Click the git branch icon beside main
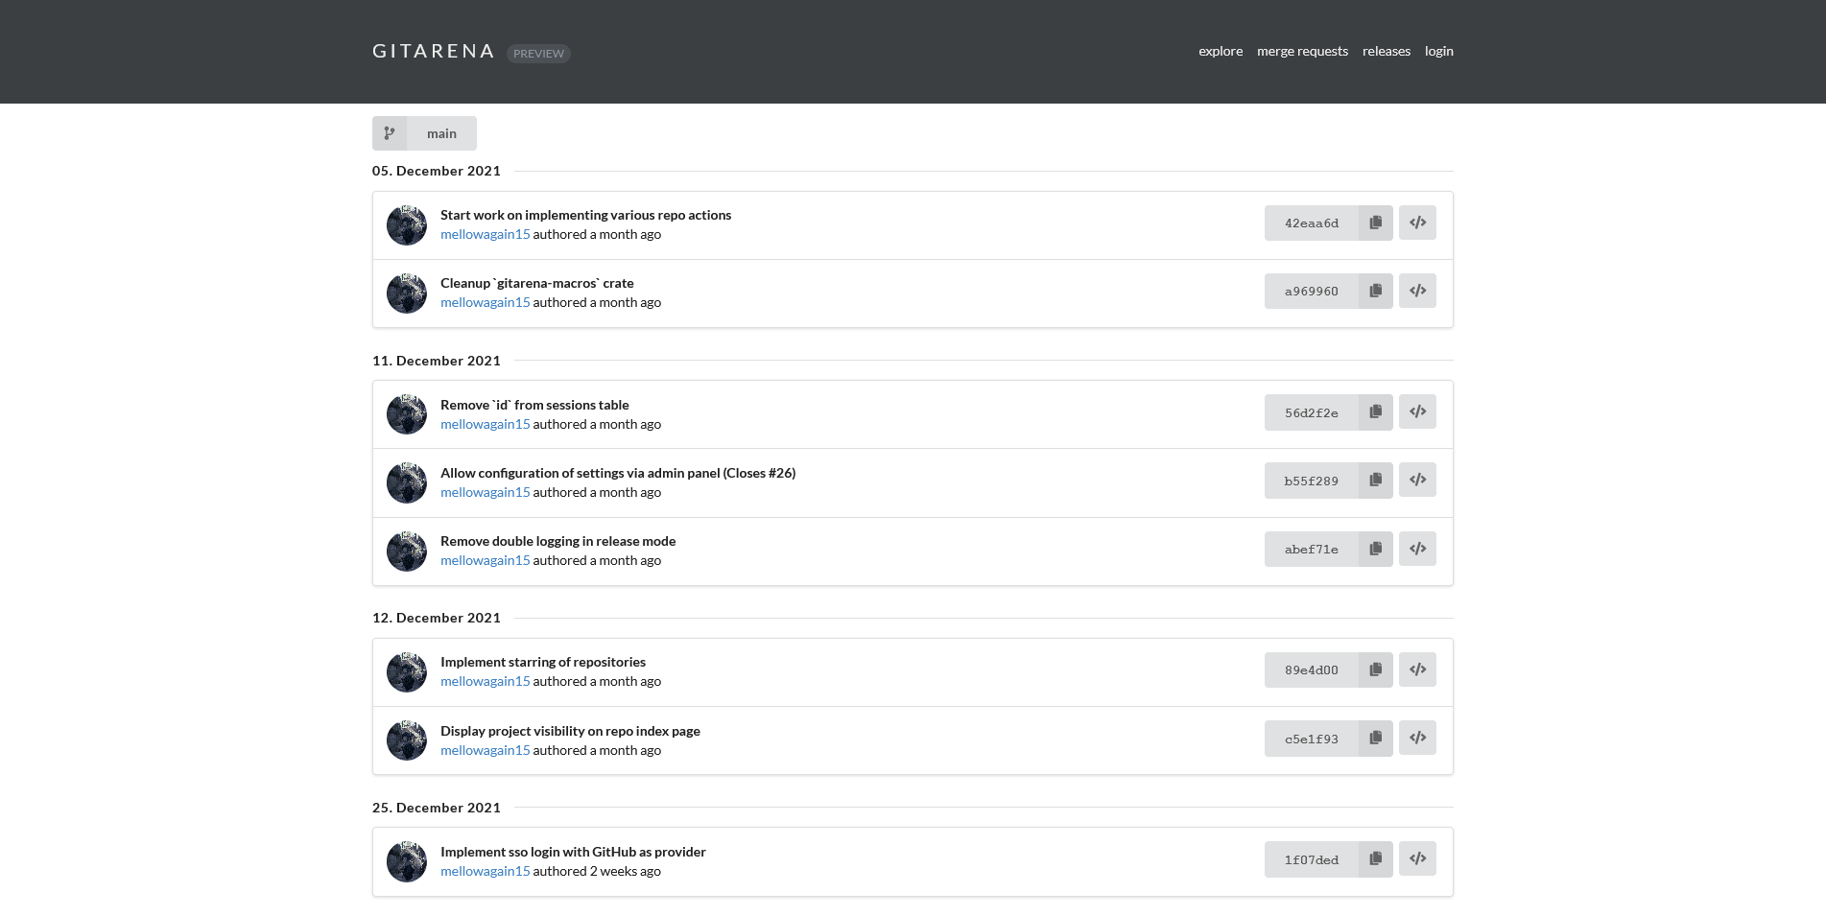This screenshot has height=916, width=1826. [x=390, y=133]
